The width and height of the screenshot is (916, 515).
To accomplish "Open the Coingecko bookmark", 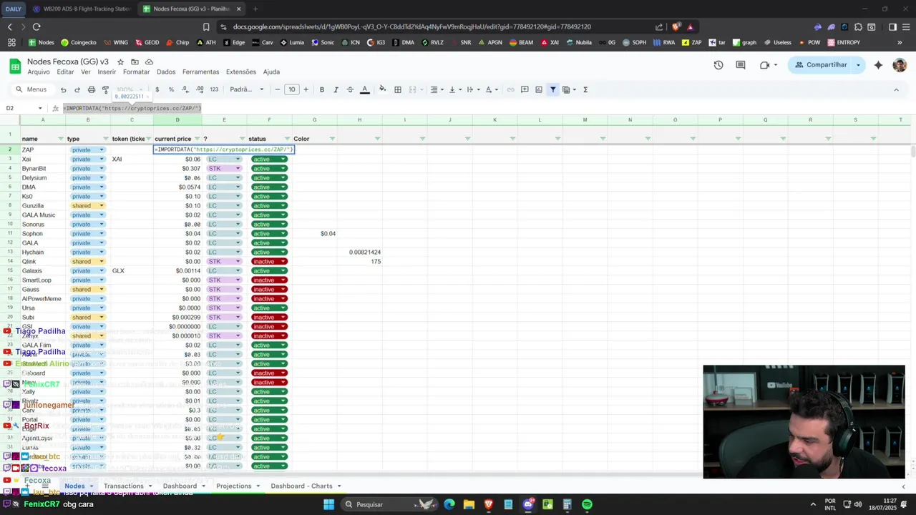I will [x=79, y=42].
